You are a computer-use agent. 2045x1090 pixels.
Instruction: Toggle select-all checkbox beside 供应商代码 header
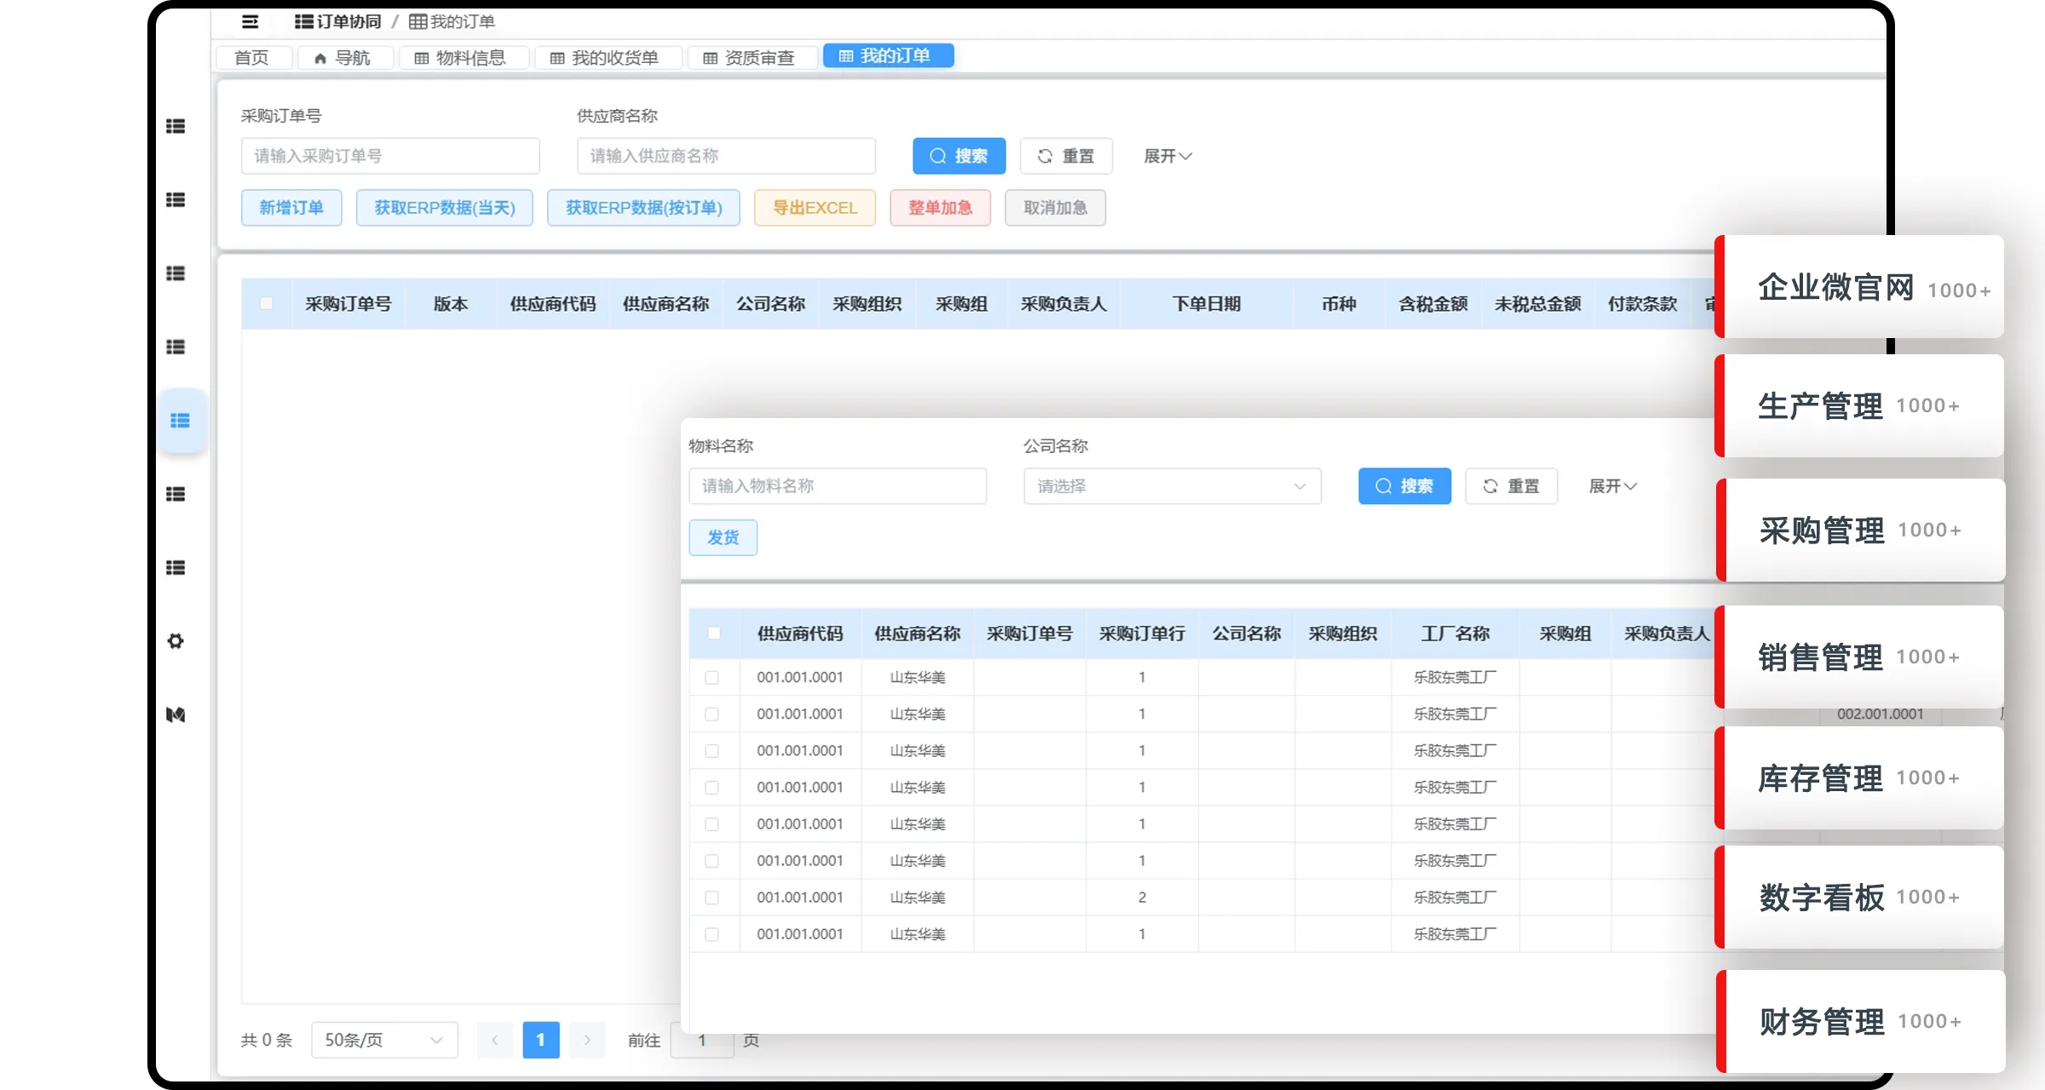(x=714, y=634)
